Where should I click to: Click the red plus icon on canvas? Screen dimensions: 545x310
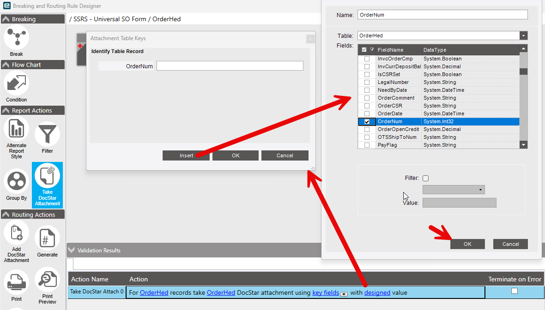[80, 46]
